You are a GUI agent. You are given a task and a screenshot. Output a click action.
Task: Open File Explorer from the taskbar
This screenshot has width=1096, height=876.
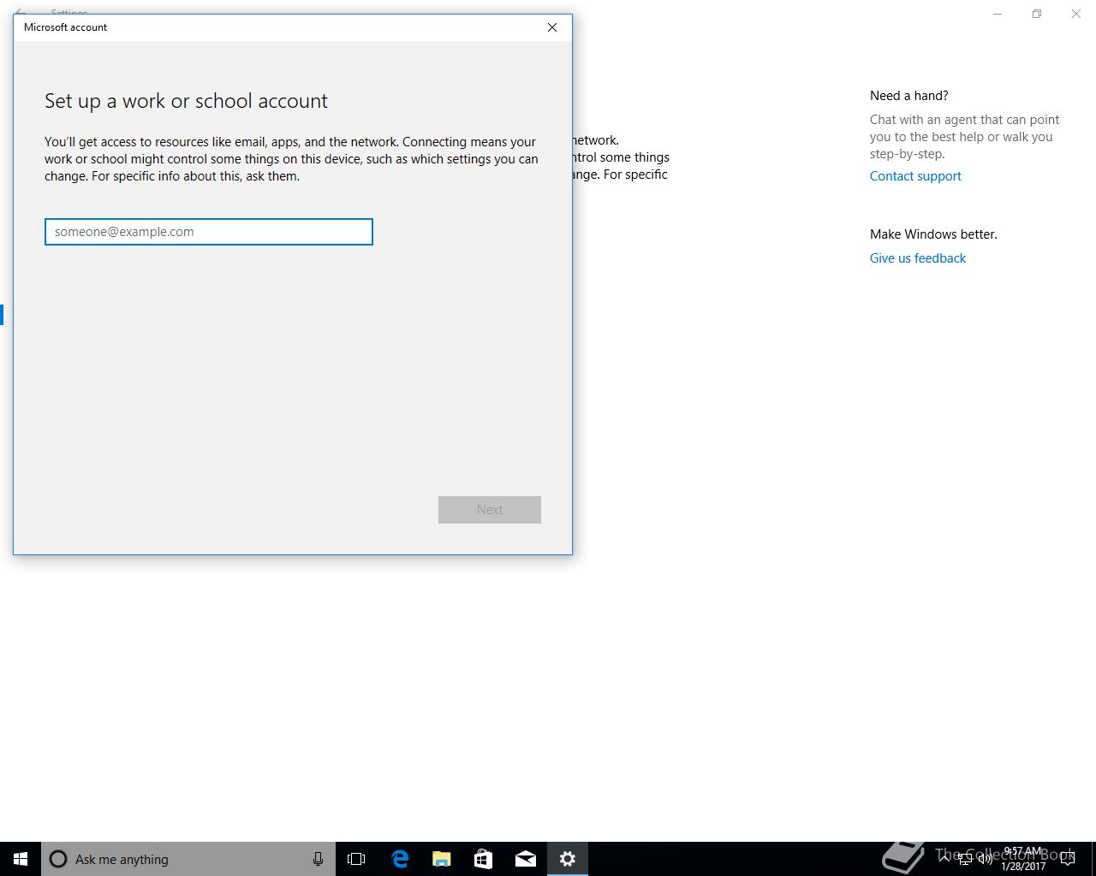441,859
